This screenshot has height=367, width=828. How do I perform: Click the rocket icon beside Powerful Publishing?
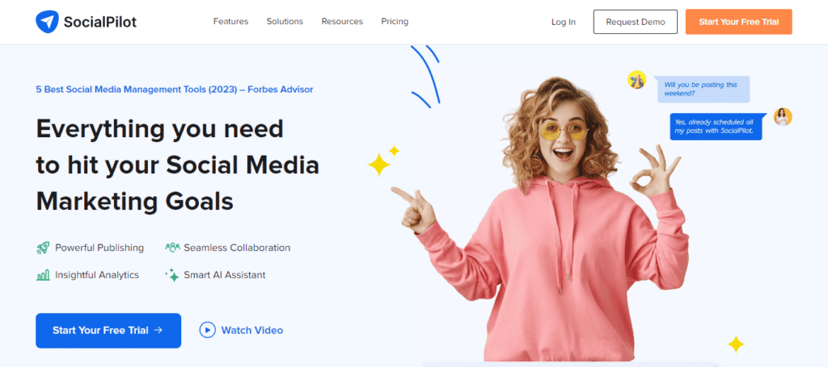click(x=43, y=248)
